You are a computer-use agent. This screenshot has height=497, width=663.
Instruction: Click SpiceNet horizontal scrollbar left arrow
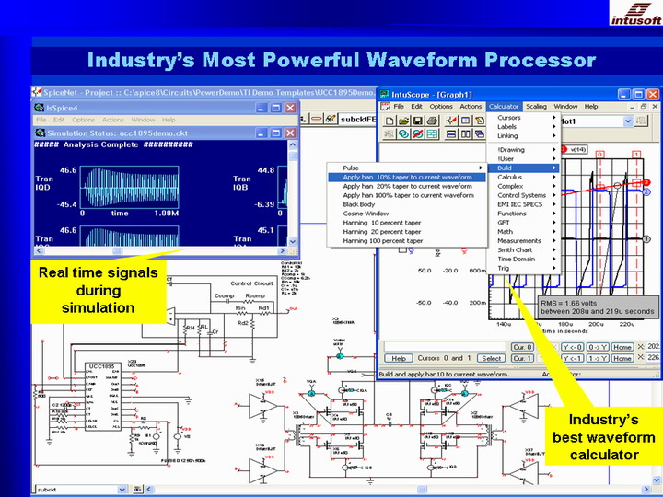(x=149, y=490)
